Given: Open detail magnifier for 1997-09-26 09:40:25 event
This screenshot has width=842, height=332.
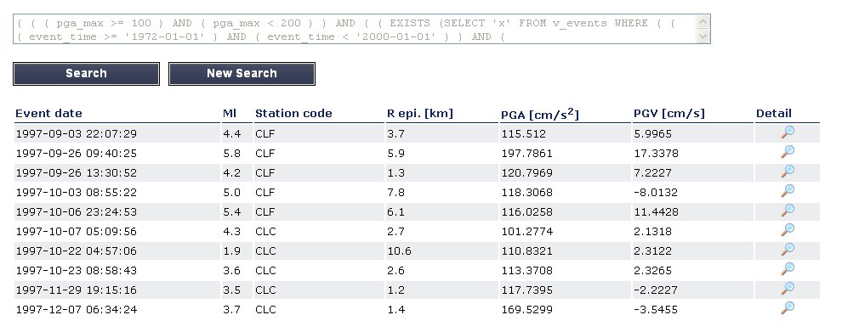Looking at the screenshot, I should click(x=788, y=152).
